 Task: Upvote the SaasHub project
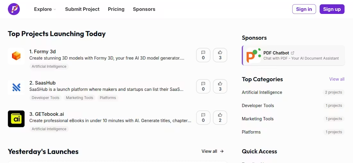click(x=220, y=86)
